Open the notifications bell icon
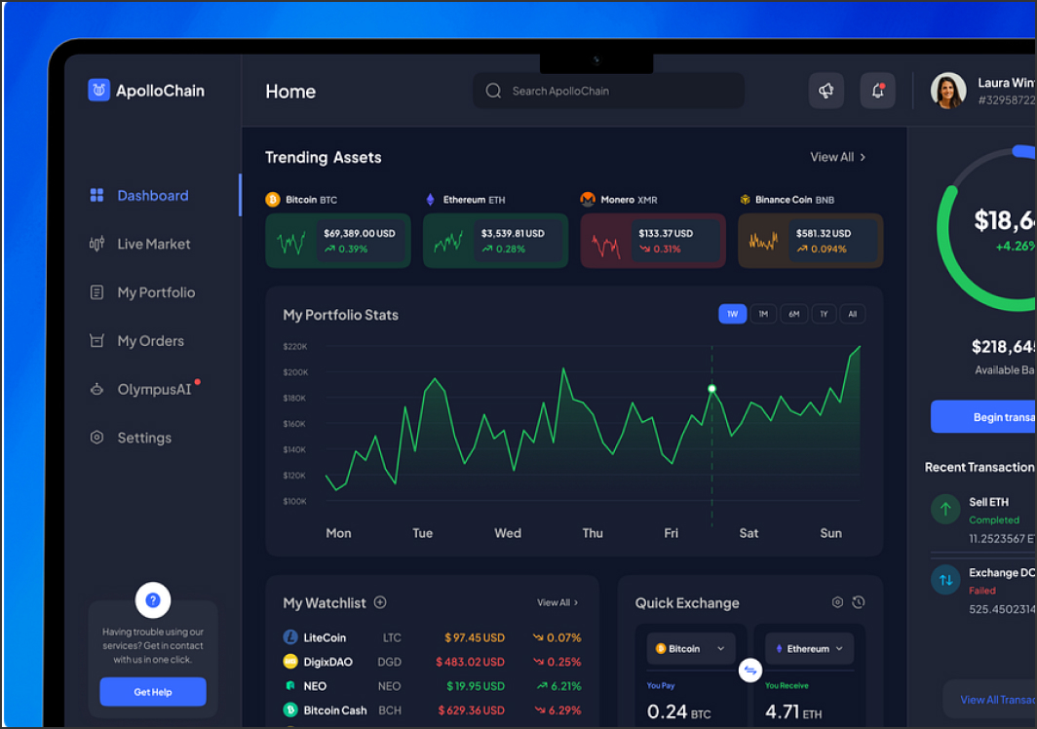The width and height of the screenshot is (1037, 729). (x=877, y=91)
